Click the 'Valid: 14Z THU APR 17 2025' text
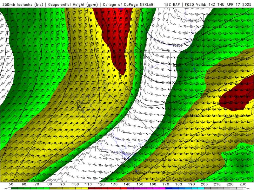This screenshot has width=254, height=190. coord(224,4)
